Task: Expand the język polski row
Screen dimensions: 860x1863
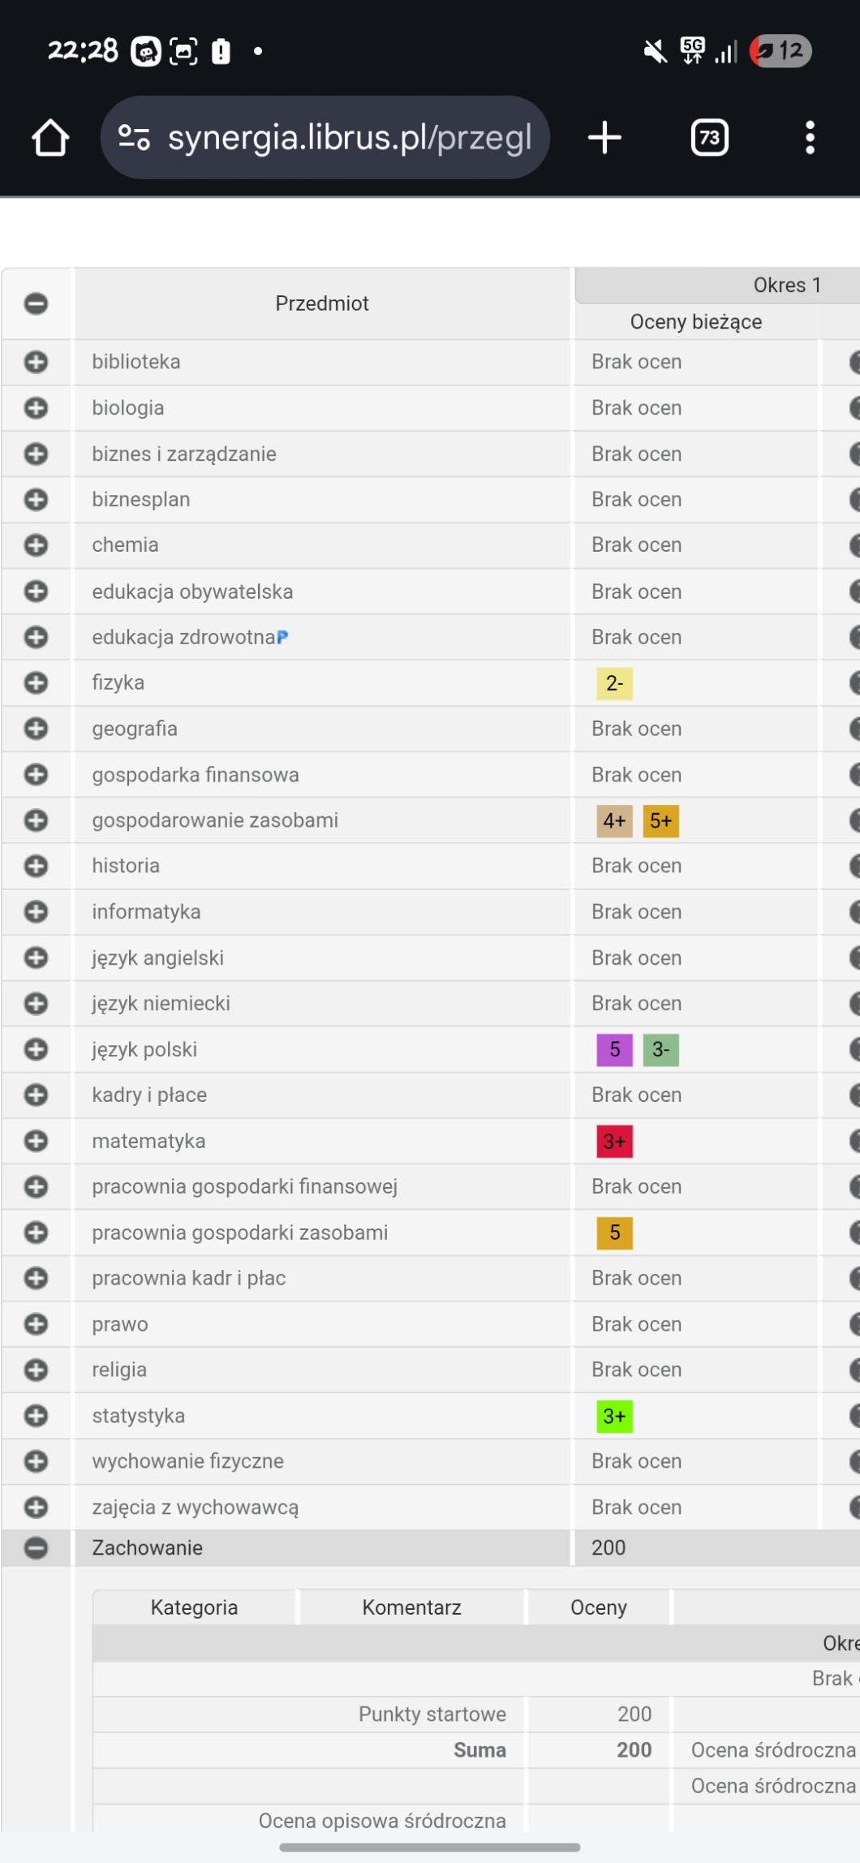Action: click(x=36, y=1050)
